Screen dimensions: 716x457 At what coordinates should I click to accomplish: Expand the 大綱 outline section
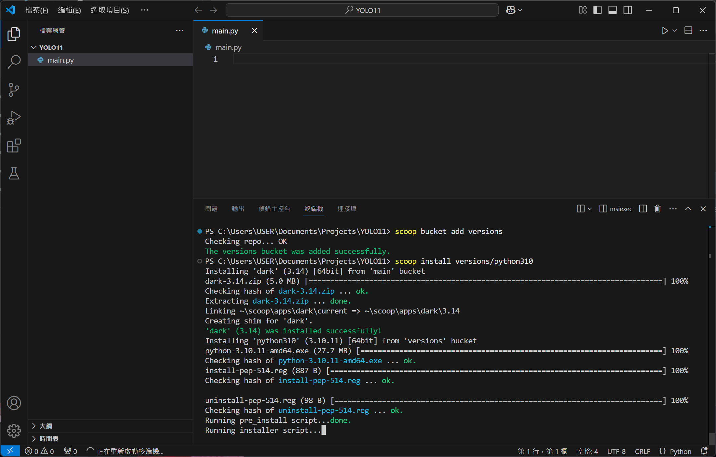[46, 426]
